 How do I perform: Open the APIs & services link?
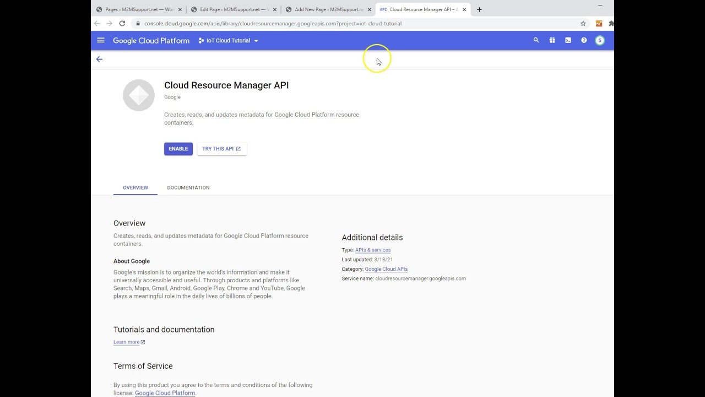373,250
